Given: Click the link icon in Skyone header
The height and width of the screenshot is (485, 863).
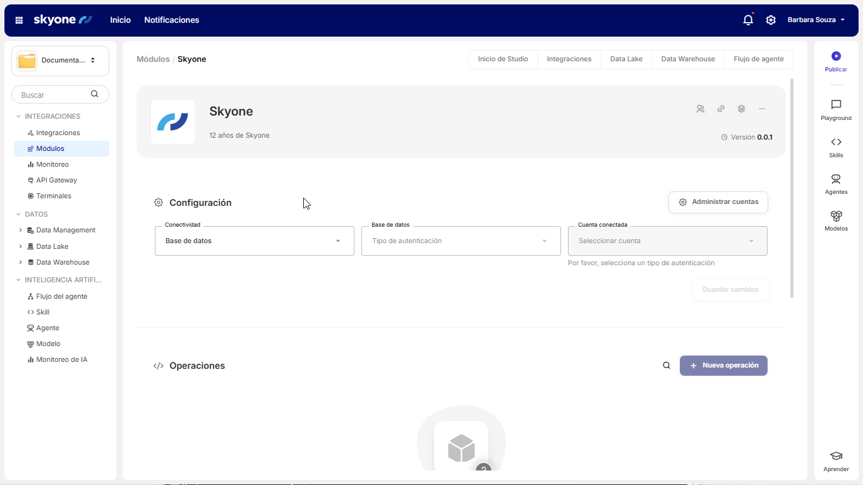Looking at the screenshot, I should 721,109.
